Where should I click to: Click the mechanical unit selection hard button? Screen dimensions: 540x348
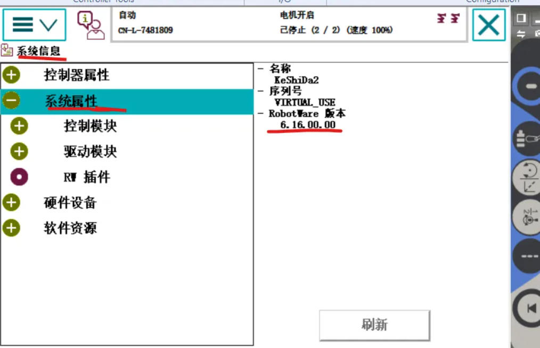tap(527, 139)
